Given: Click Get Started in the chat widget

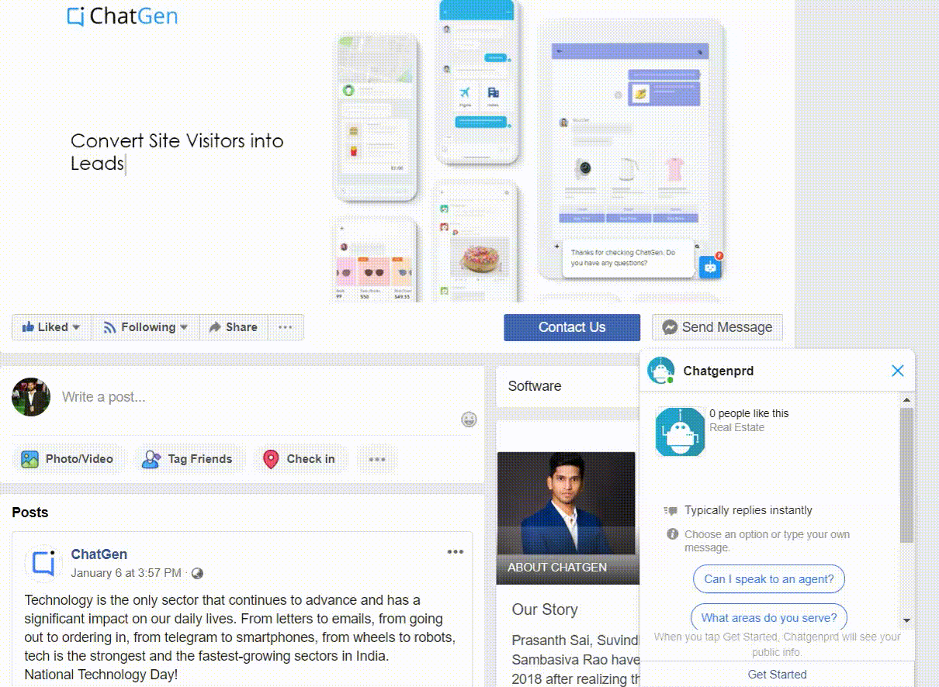Looking at the screenshot, I should point(777,675).
